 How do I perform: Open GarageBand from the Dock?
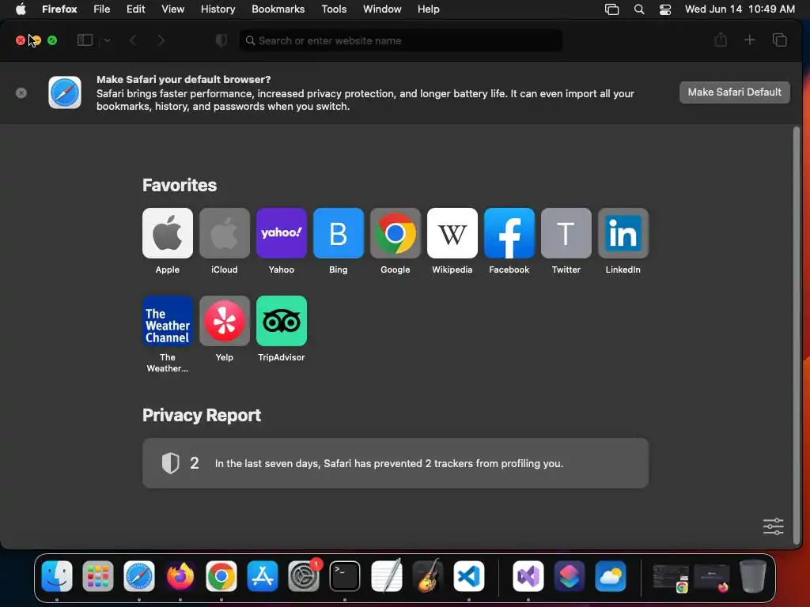[428, 576]
